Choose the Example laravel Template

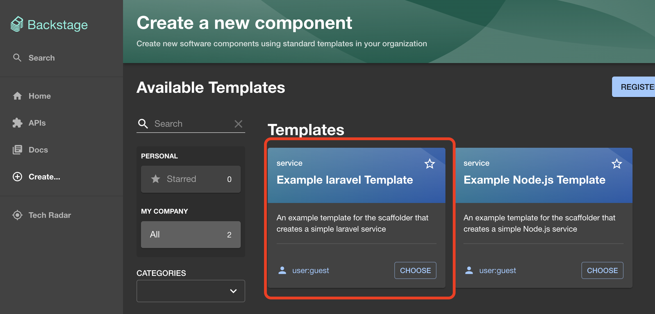pyautogui.click(x=415, y=270)
